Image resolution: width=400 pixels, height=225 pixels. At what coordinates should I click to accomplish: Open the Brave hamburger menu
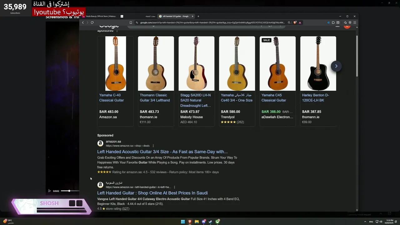click(x=355, y=22)
